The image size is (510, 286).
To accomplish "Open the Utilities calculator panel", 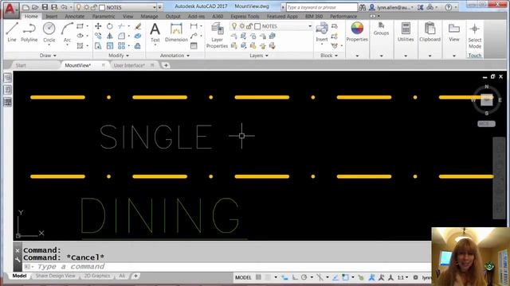I will (x=406, y=32).
